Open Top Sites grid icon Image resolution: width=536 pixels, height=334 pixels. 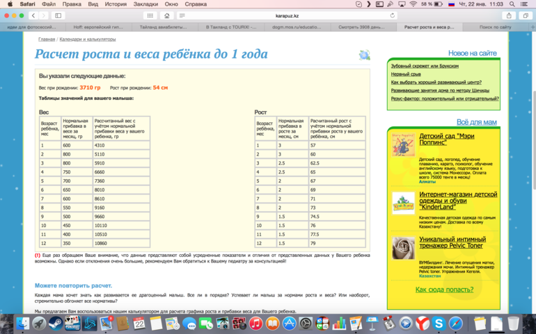[150, 15]
